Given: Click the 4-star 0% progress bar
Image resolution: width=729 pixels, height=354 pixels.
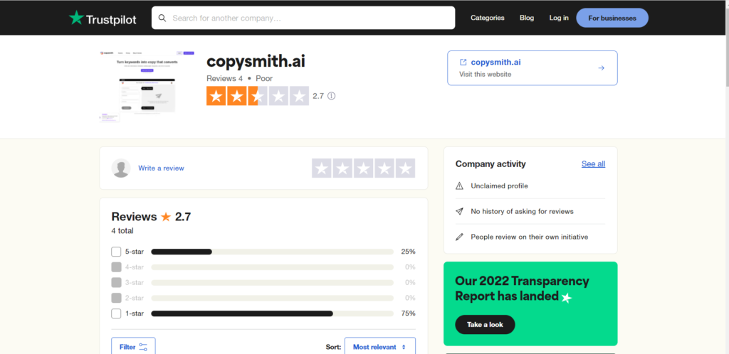Looking at the screenshot, I should [273, 267].
